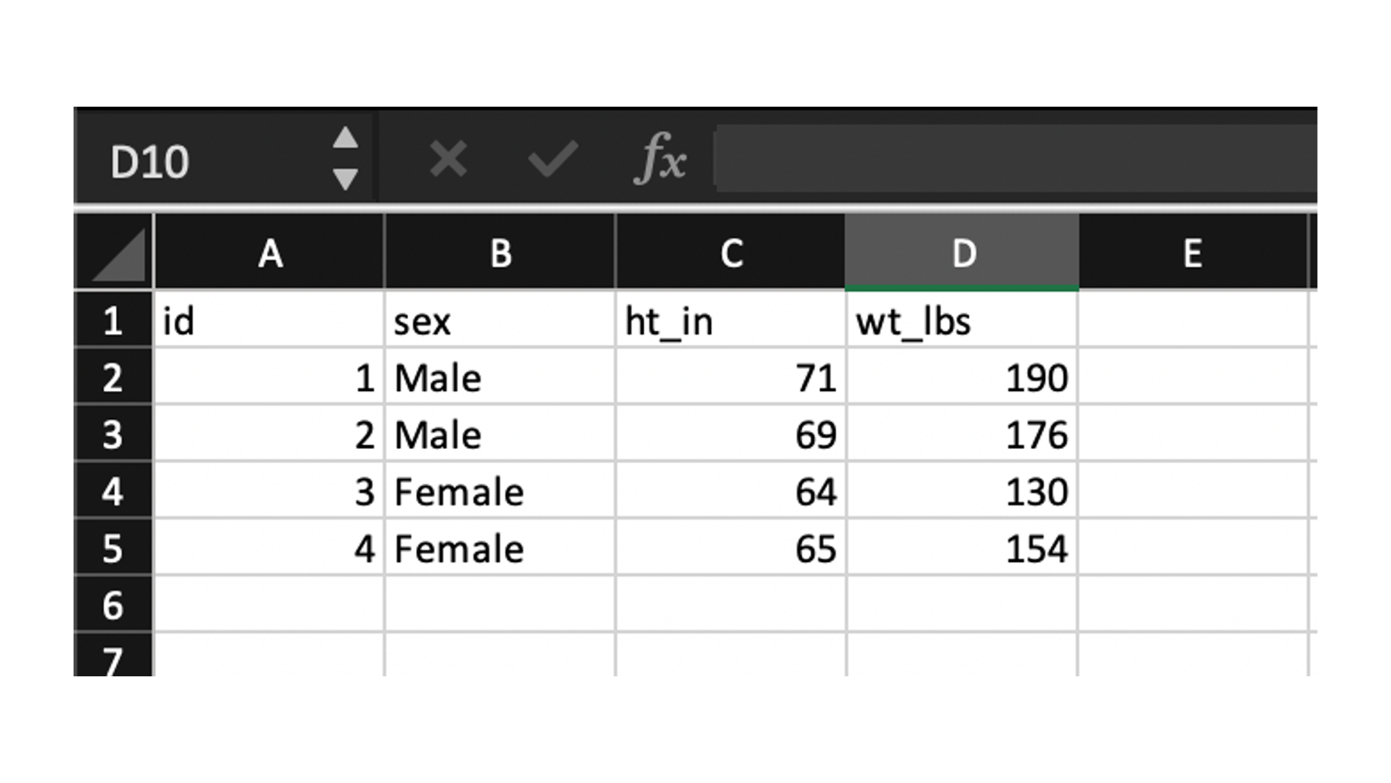The width and height of the screenshot is (1391, 783).
Task: Click the Name Box down arrow
Action: [345, 179]
